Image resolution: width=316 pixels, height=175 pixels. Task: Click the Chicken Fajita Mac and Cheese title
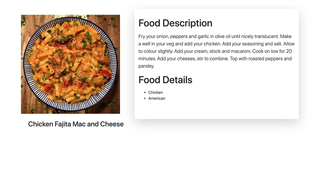pyautogui.click(x=76, y=124)
